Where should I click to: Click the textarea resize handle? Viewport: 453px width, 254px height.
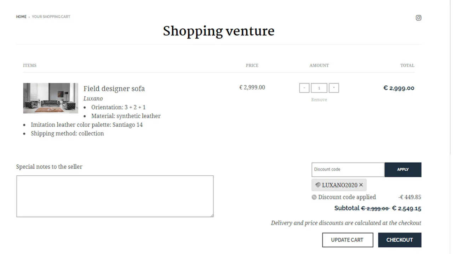point(212,216)
